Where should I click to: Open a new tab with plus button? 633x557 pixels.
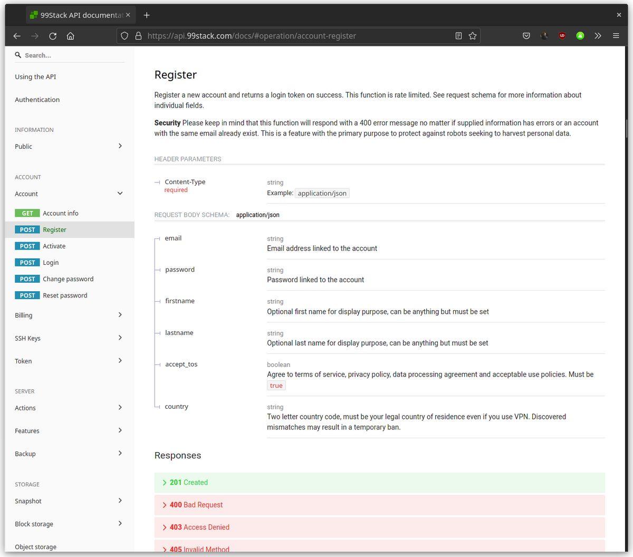point(147,15)
